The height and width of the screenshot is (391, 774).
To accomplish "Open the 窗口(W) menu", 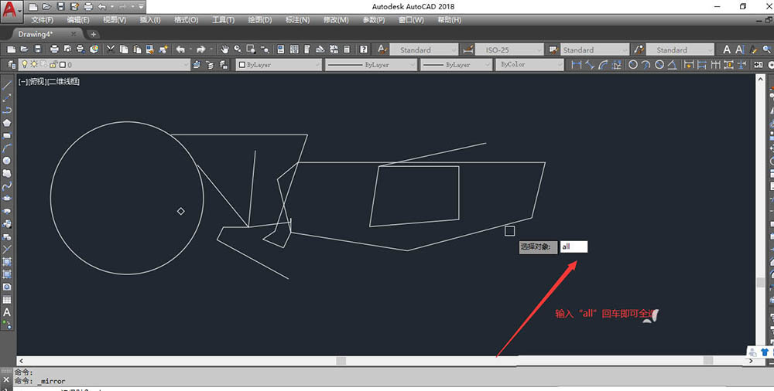I will click(x=411, y=20).
